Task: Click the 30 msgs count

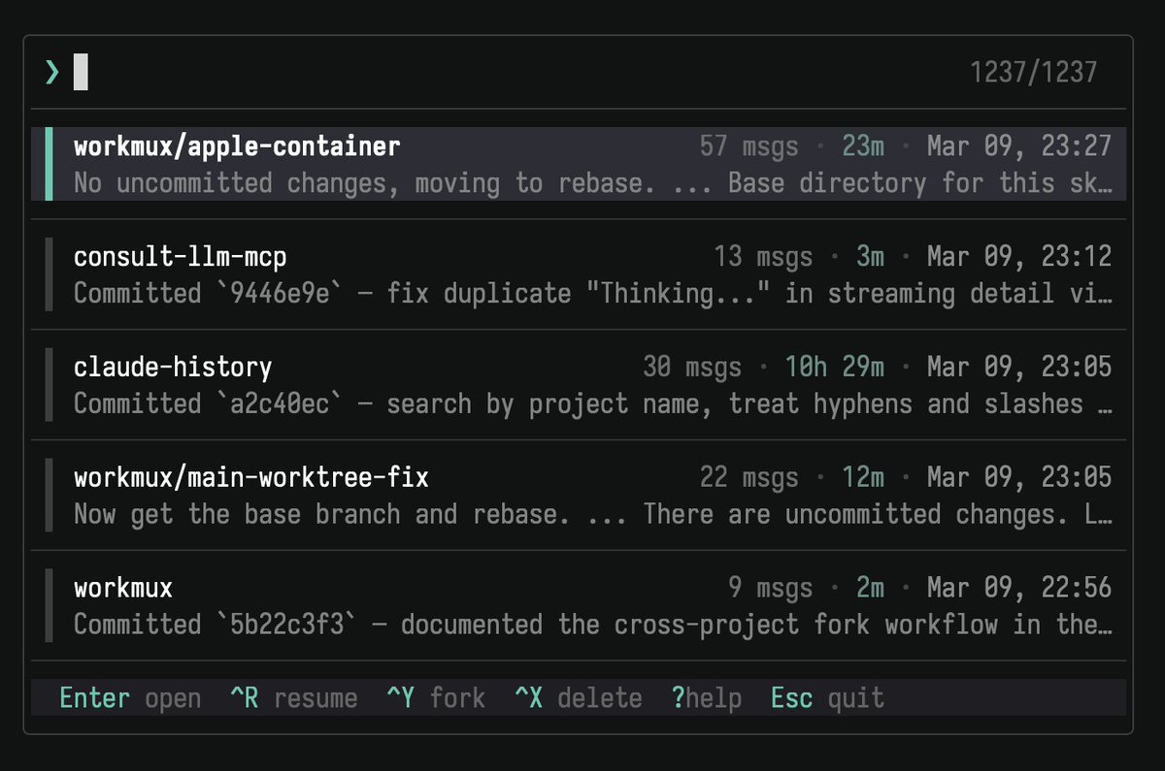Action: [692, 368]
